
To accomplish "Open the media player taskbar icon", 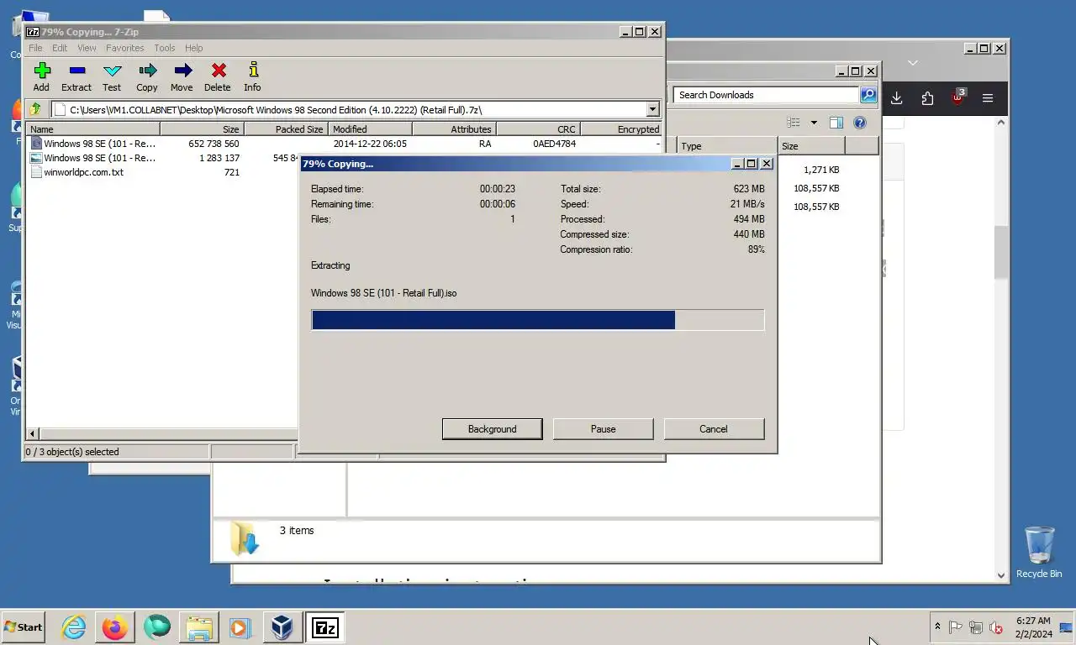I will tap(240, 627).
